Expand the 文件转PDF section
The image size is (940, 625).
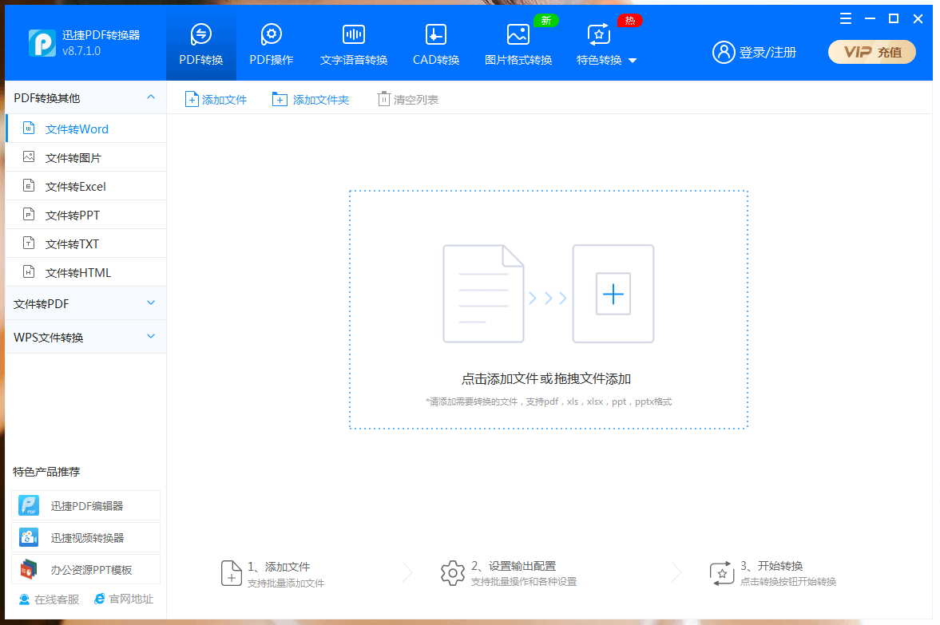151,303
